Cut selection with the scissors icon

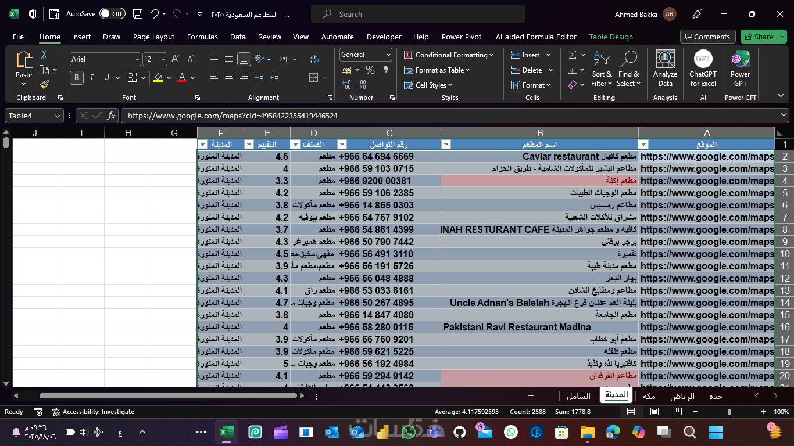coord(44,55)
